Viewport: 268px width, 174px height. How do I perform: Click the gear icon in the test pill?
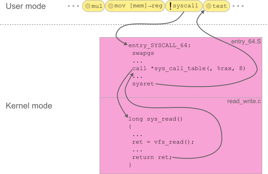point(209,7)
